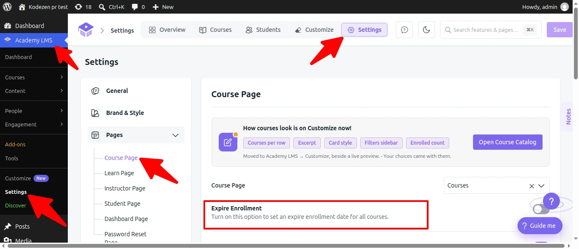
Task: Open the Discover sidebar link
Action: (x=16, y=205)
